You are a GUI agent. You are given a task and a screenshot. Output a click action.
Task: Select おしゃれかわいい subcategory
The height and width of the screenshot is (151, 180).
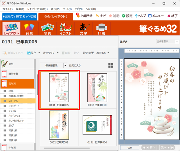point(18,121)
